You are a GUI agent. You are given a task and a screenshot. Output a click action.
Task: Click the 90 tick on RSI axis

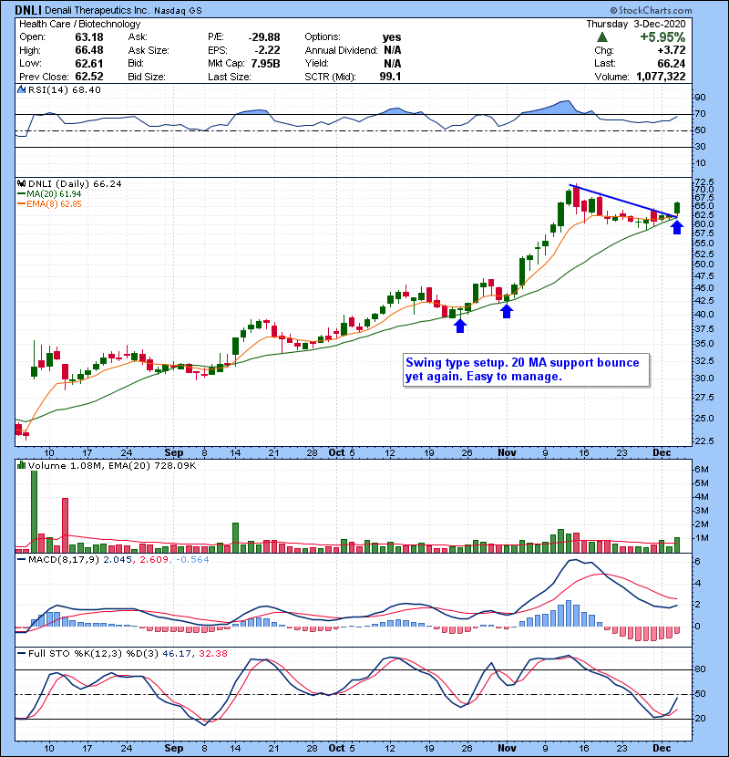[x=700, y=98]
